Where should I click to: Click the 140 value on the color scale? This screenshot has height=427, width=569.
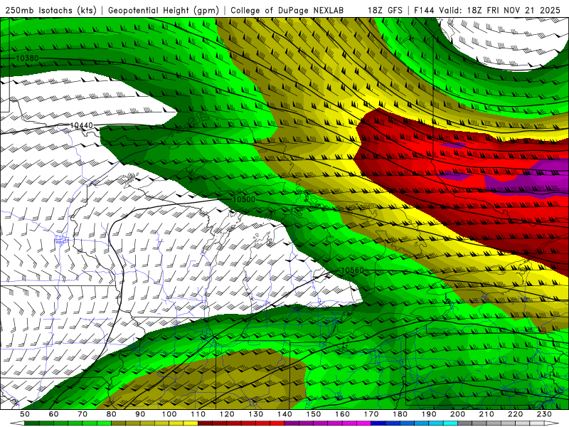[x=284, y=414]
